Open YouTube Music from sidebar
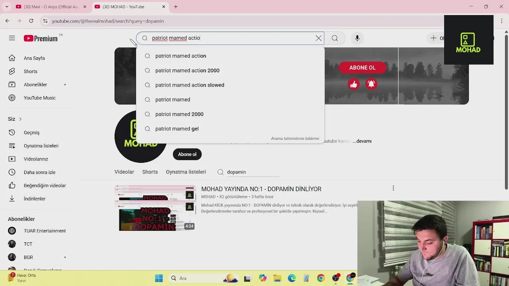Screen dimensions: 509x286 click(40, 98)
